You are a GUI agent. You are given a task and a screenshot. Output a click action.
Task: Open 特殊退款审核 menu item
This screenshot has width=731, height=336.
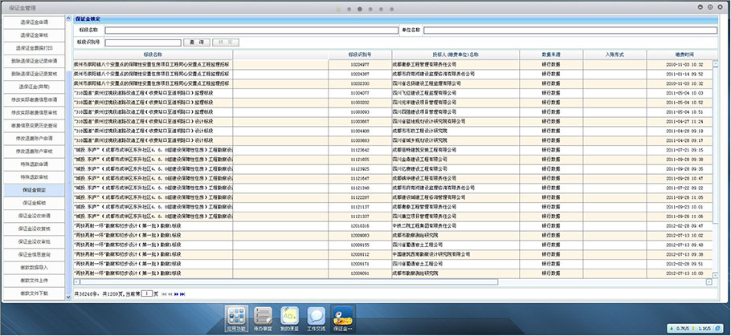point(34,177)
